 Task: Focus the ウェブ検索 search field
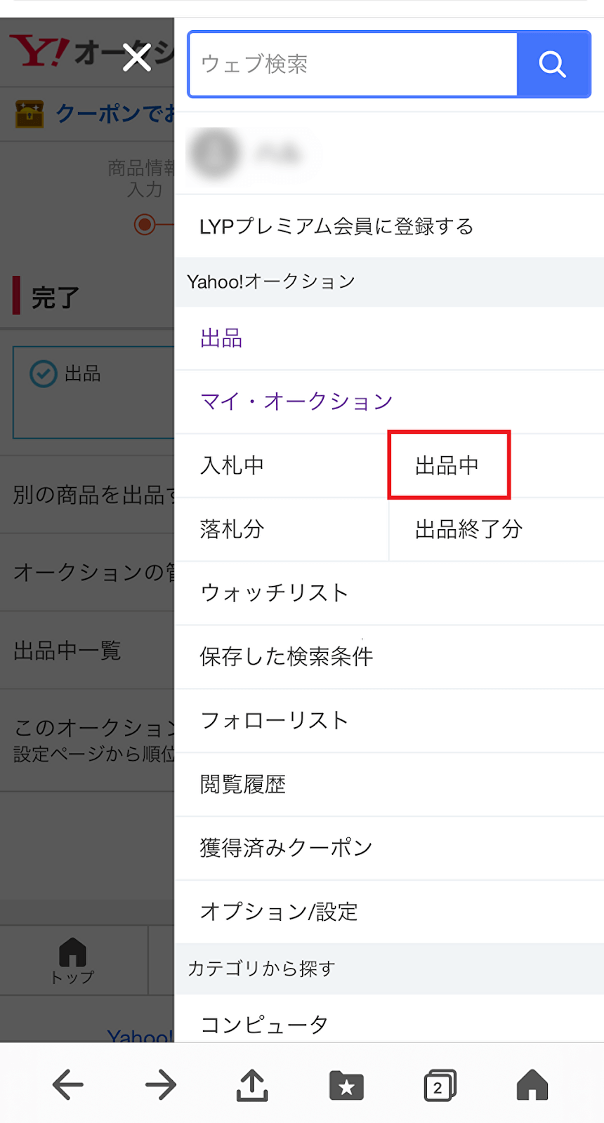coord(353,64)
